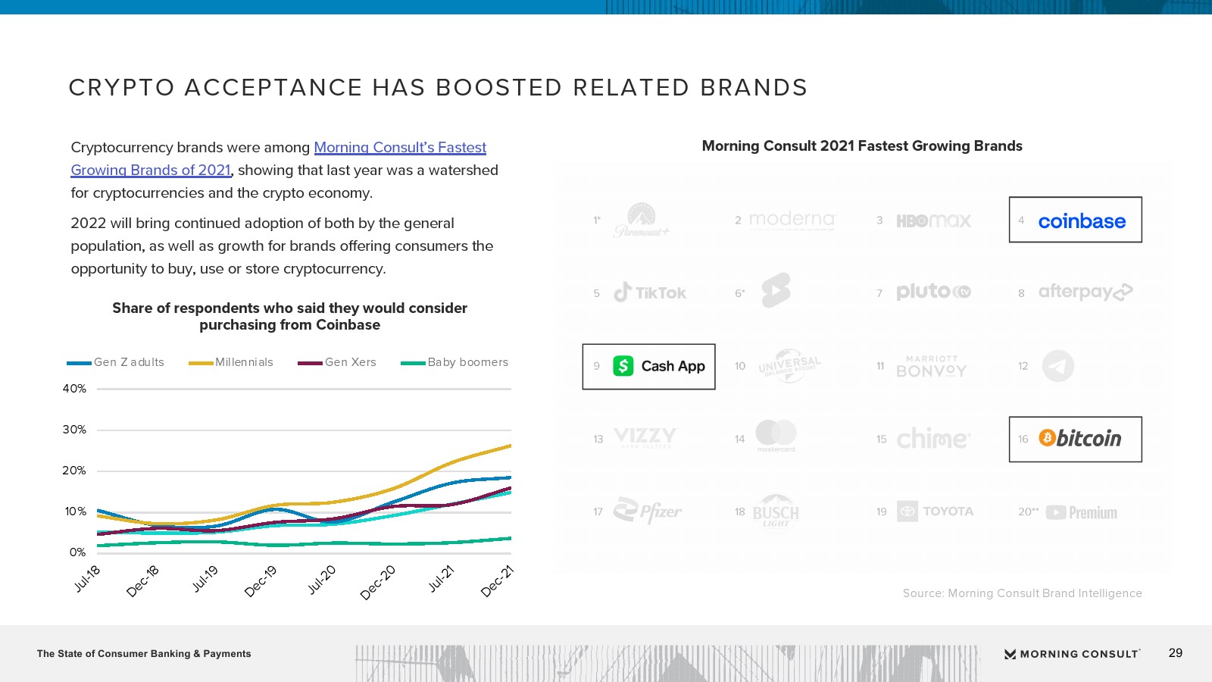Viewport: 1212px width, 682px height.
Task: Select the Paramount+ mountain logo
Action: point(642,220)
